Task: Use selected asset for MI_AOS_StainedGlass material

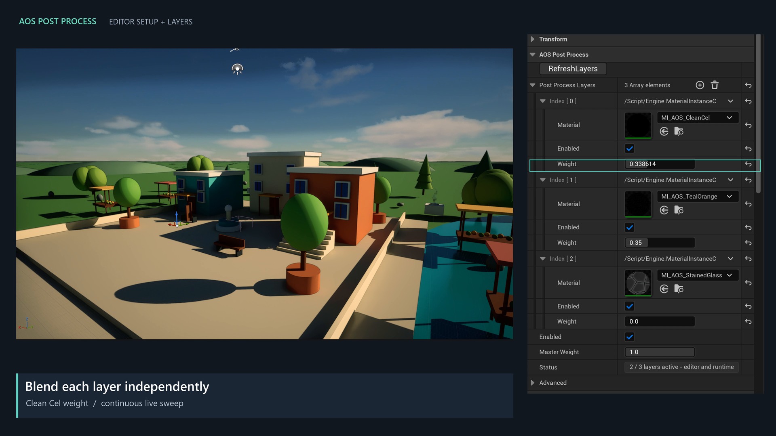Action: point(664,289)
